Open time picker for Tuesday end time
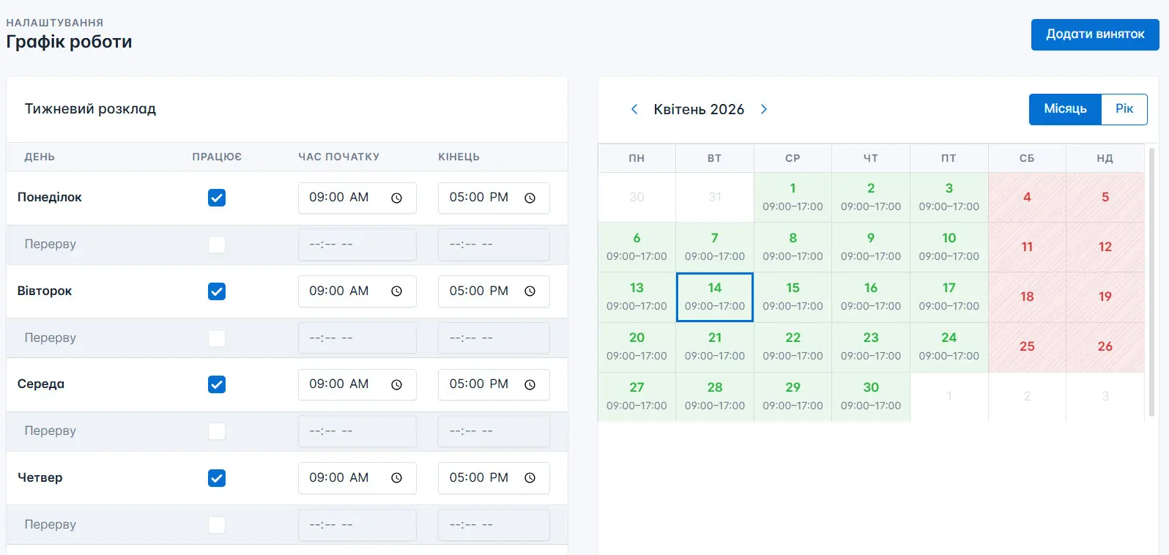Screen dimensions: 1169x555 tap(530, 291)
